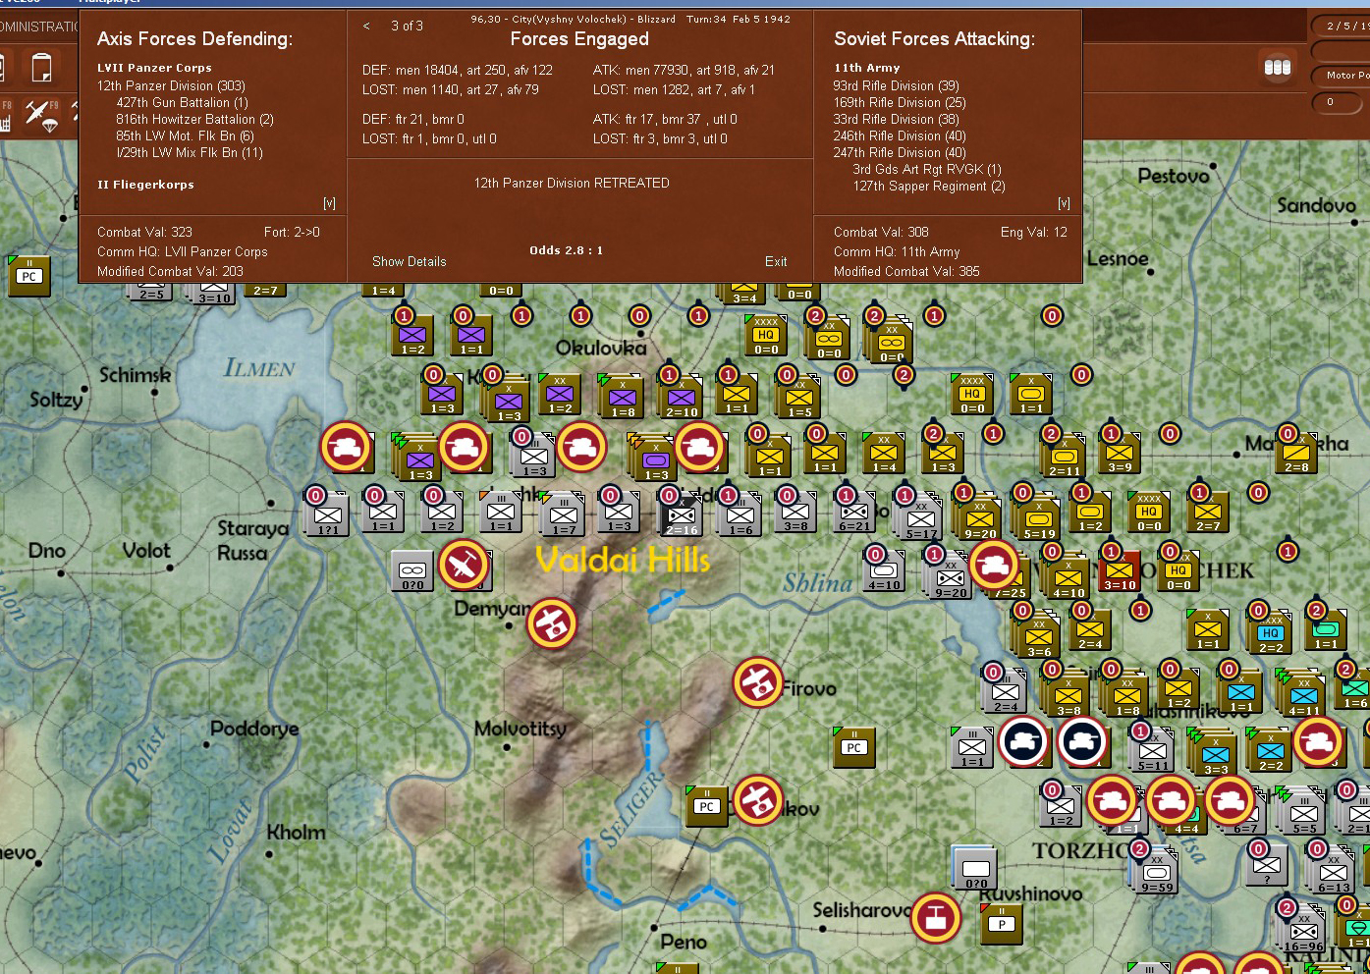The height and width of the screenshot is (974, 1370).
Task: Click 33rd Rifle Division (38) entry
Action: tap(897, 119)
